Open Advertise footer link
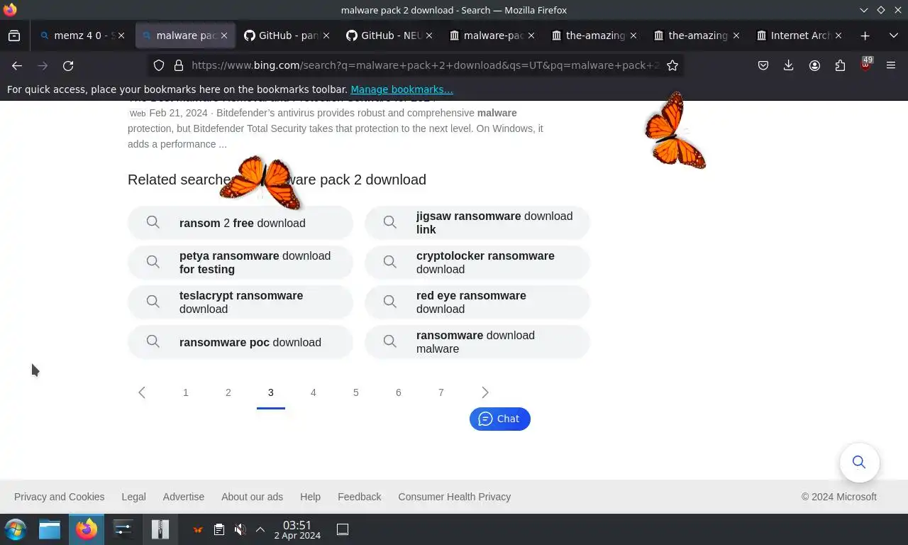 click(x=184, y=497)
